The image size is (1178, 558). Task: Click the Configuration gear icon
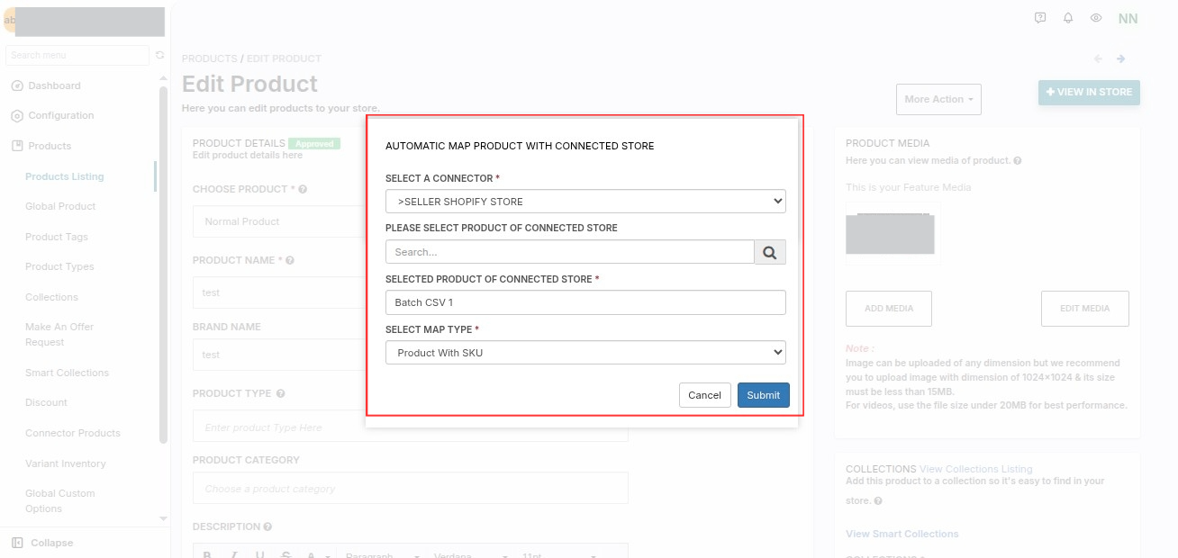click(x=17, y=116)
